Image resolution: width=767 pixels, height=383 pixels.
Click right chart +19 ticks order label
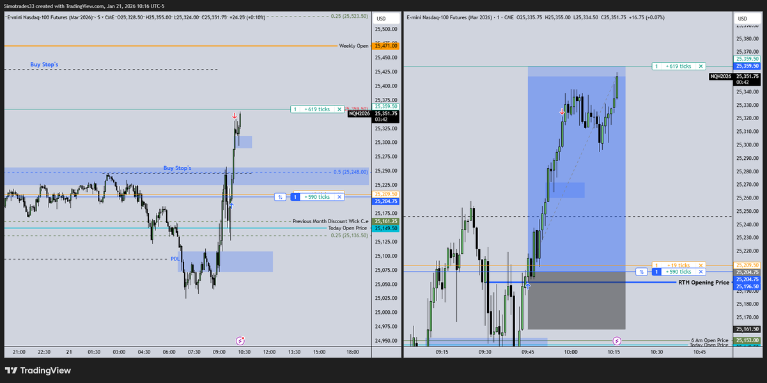pos(678,265)
